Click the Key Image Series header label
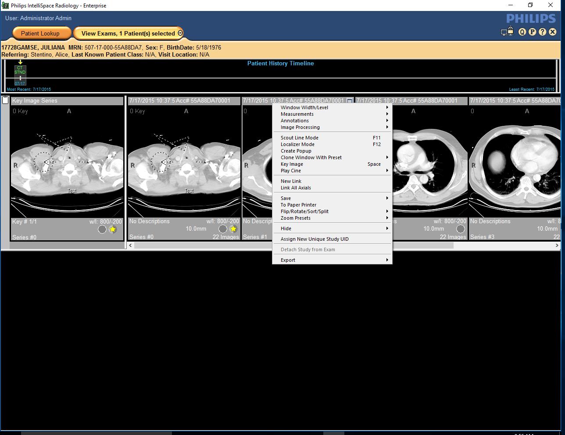Image resolution: width=565 pixels, height=435 pixels. (x=35, y=100)
